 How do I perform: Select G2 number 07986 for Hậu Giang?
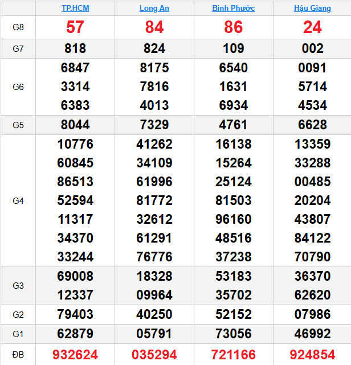pyautogui.click(x=312, y=314)
